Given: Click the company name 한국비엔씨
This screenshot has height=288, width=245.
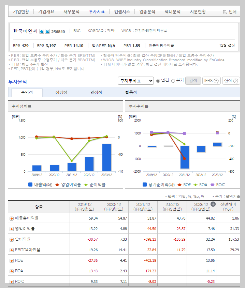Looking at the screenshot, I should (25, 31).
